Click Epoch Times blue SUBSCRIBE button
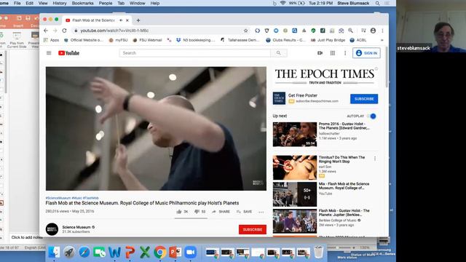 click(x=364, y=99)
